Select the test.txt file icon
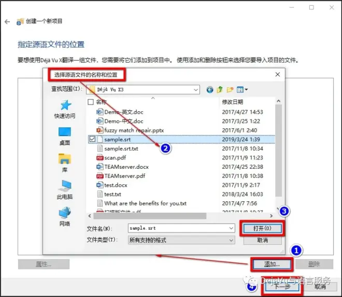 click(x=99, y=194)
